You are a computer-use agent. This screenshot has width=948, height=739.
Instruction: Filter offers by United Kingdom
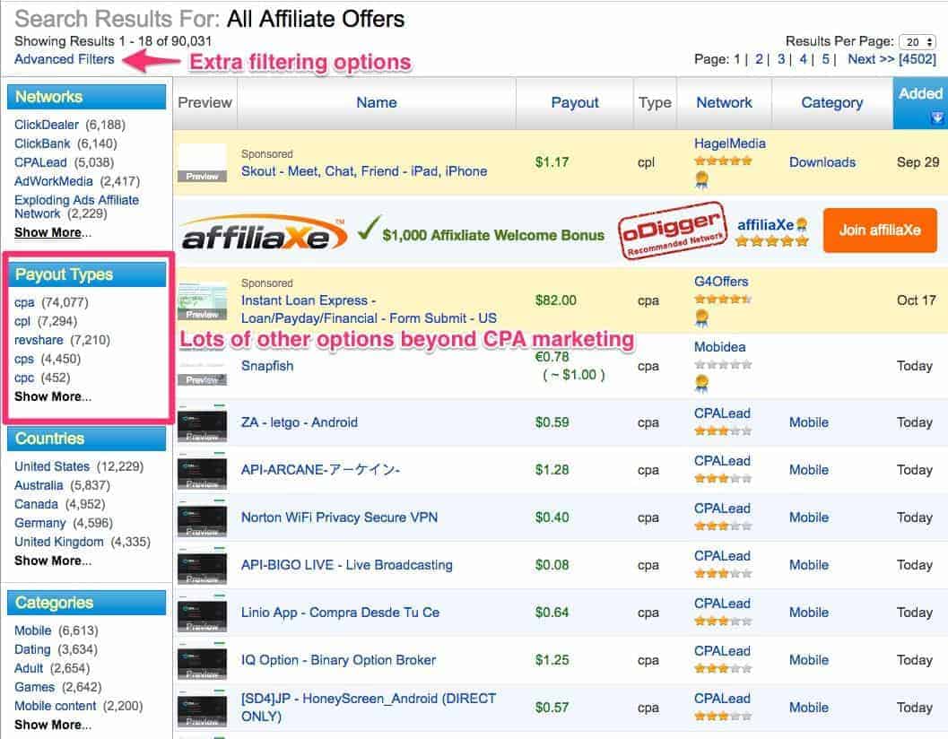point(59,542)
